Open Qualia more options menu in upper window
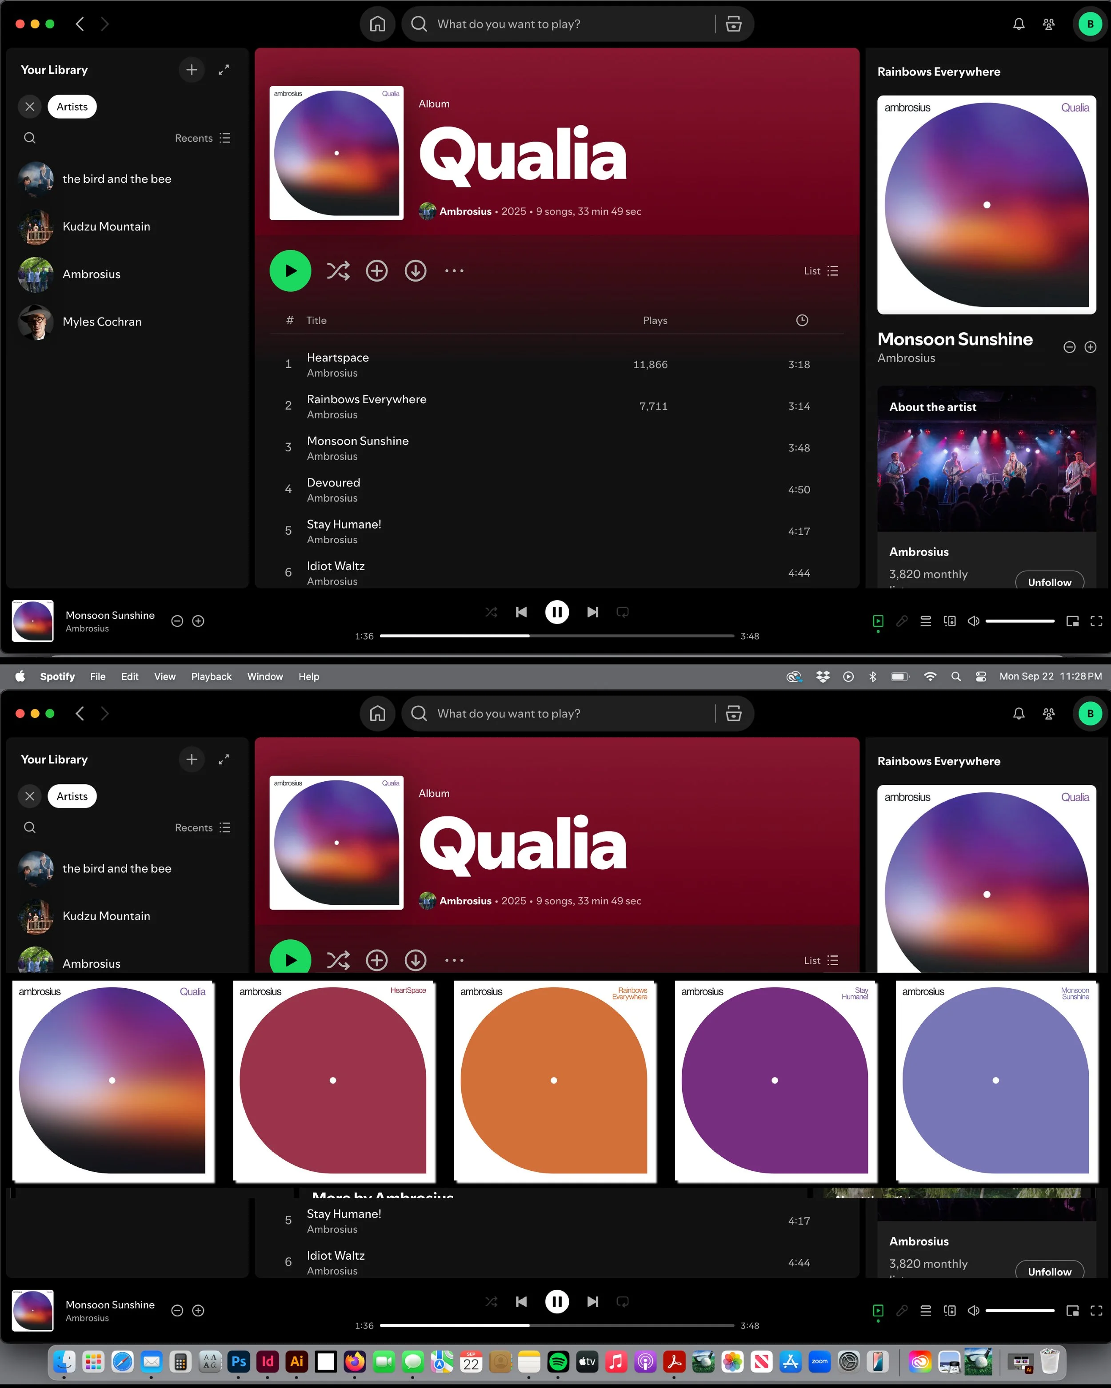 [x=454, y=271]
